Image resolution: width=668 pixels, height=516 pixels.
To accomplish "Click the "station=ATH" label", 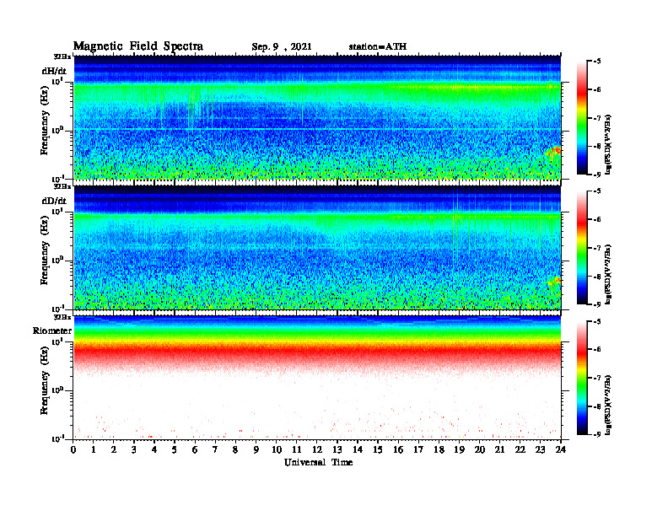I will 378,46.
